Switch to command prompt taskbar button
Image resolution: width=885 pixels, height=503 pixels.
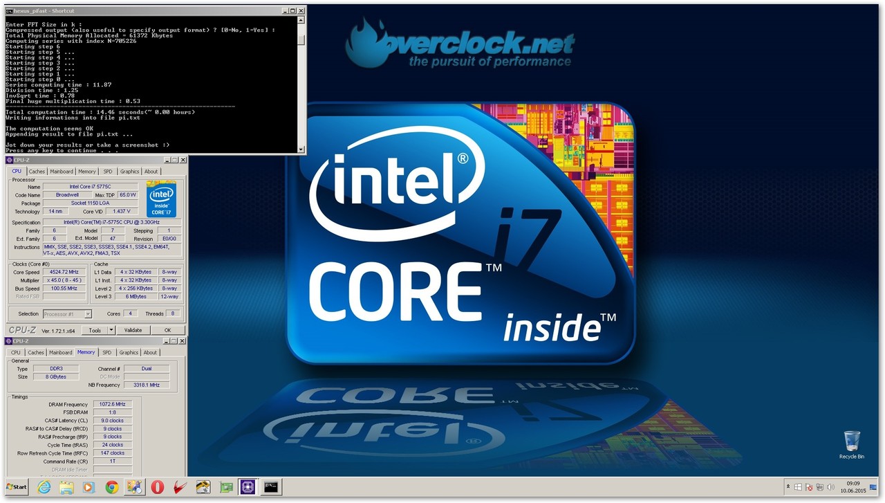click(270, 487)
